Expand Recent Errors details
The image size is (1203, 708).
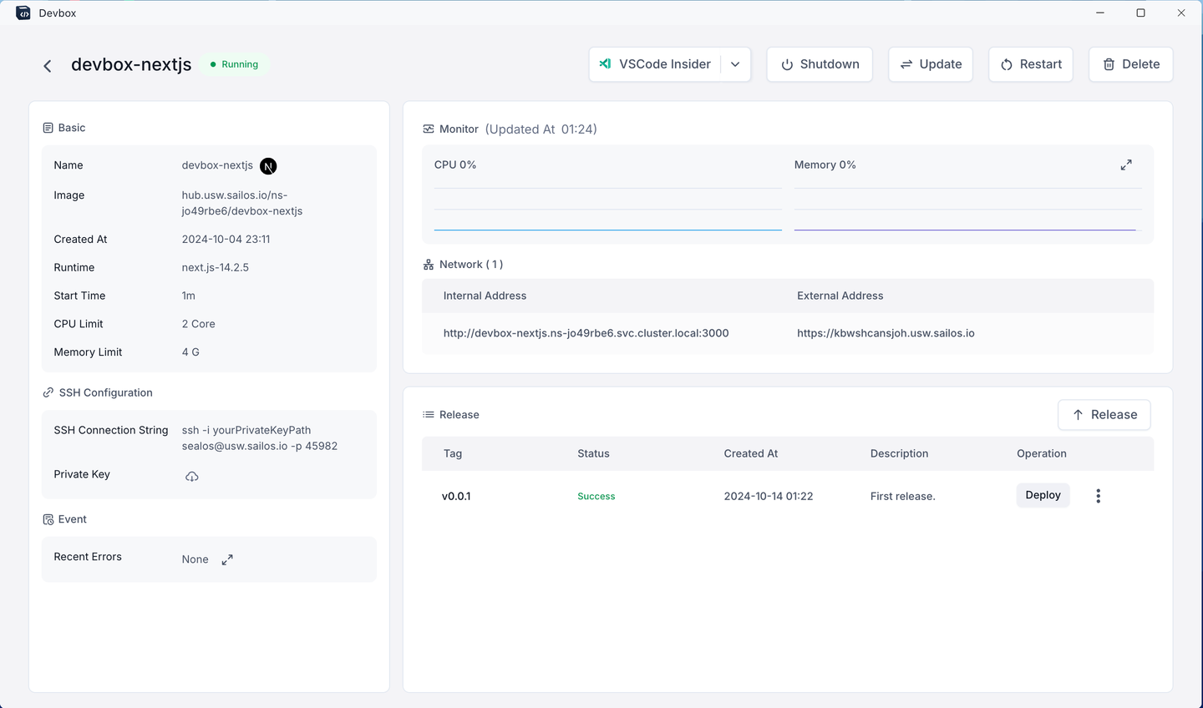[227, 559]
